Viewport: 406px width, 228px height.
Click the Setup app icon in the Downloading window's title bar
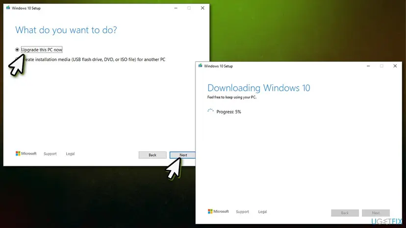pyautogui.click(x=200, y=66)
